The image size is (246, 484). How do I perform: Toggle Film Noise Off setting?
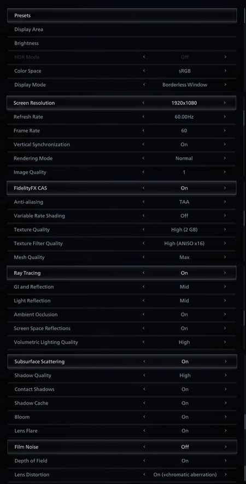click(185, 447)
